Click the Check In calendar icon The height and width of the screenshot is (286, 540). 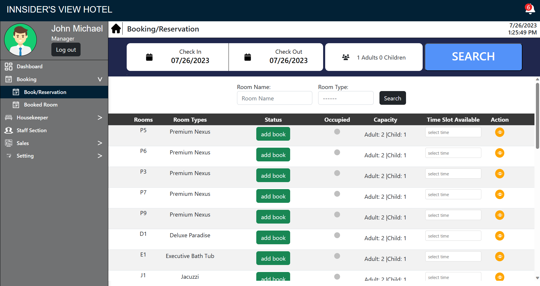tap(149, 57)
